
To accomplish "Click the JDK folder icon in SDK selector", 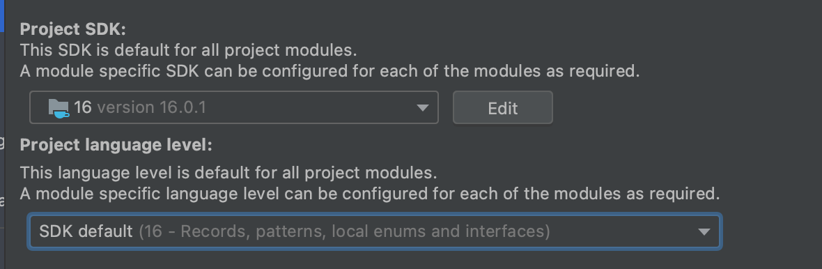I will click(59, 107).
